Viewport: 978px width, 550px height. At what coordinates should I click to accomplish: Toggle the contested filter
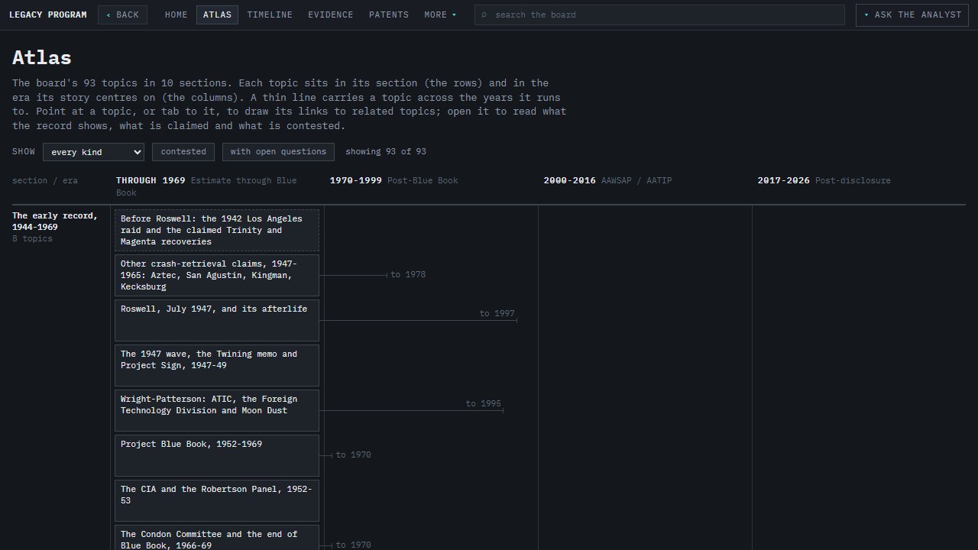coord(183,152)
